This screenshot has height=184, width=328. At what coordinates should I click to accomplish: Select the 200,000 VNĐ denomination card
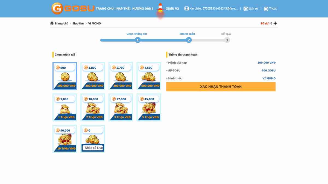[x=93, y=76]
